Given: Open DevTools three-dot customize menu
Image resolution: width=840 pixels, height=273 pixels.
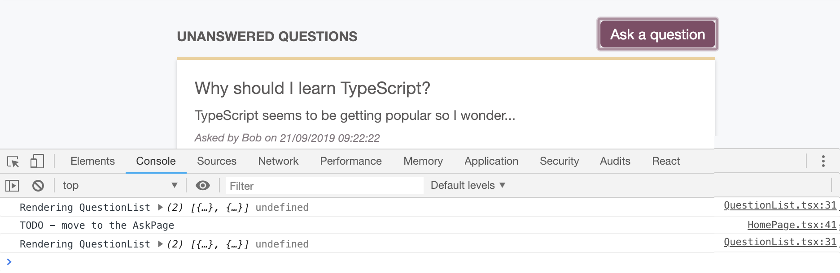Looking at the screenshot, I should click(823, 161).
